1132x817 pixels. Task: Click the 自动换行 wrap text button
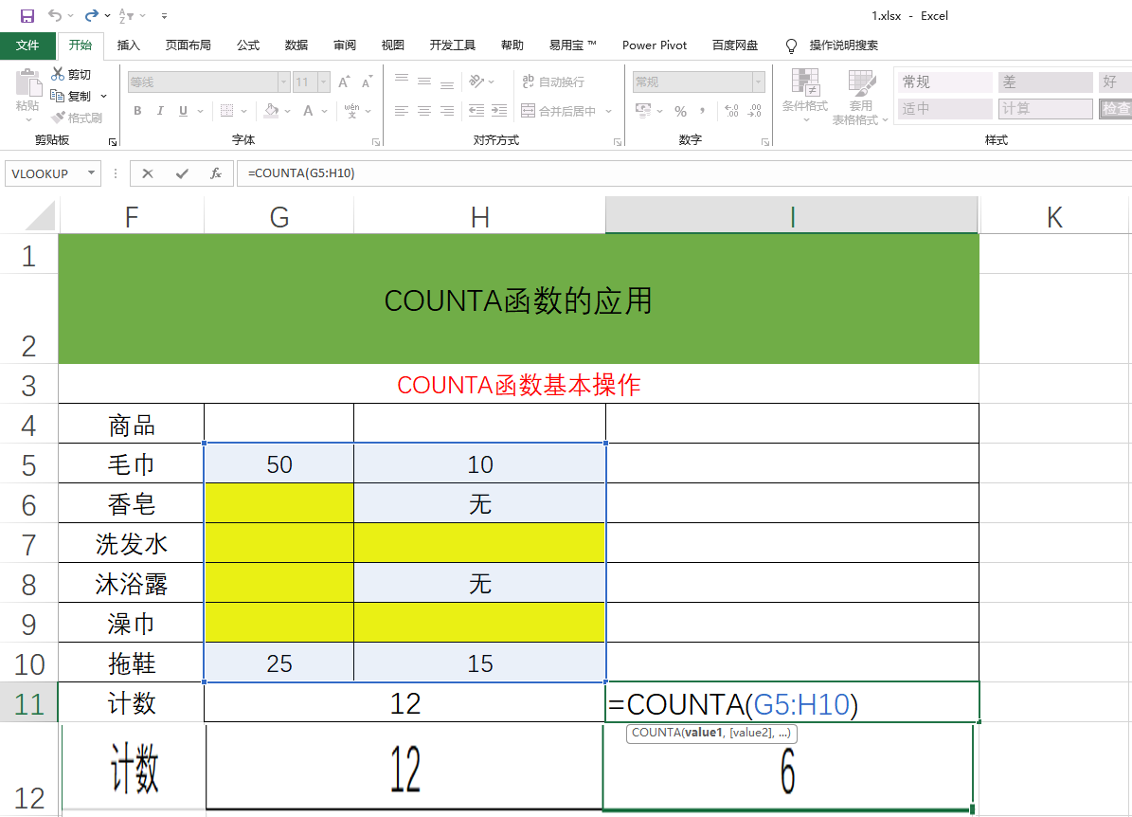[553, 82]
